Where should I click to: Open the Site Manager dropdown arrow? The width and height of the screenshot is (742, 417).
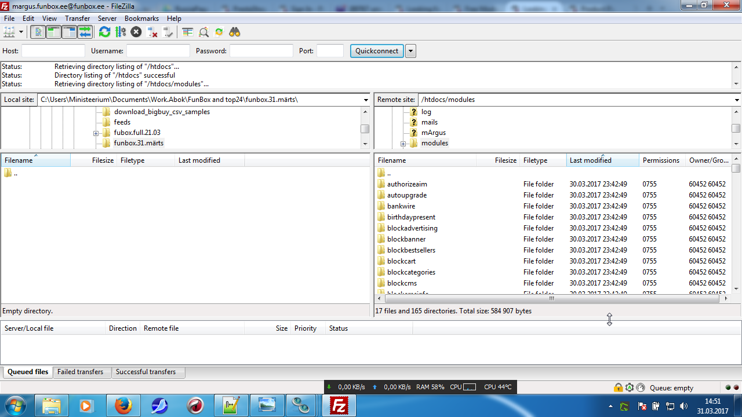[x=21, y=32]
